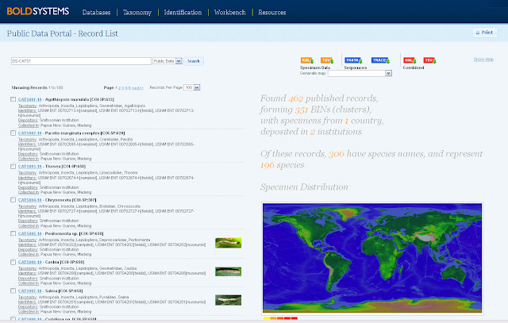Click the '306' species names count
The width and height of the screenshot is (508, 323).
click(337, 154)
